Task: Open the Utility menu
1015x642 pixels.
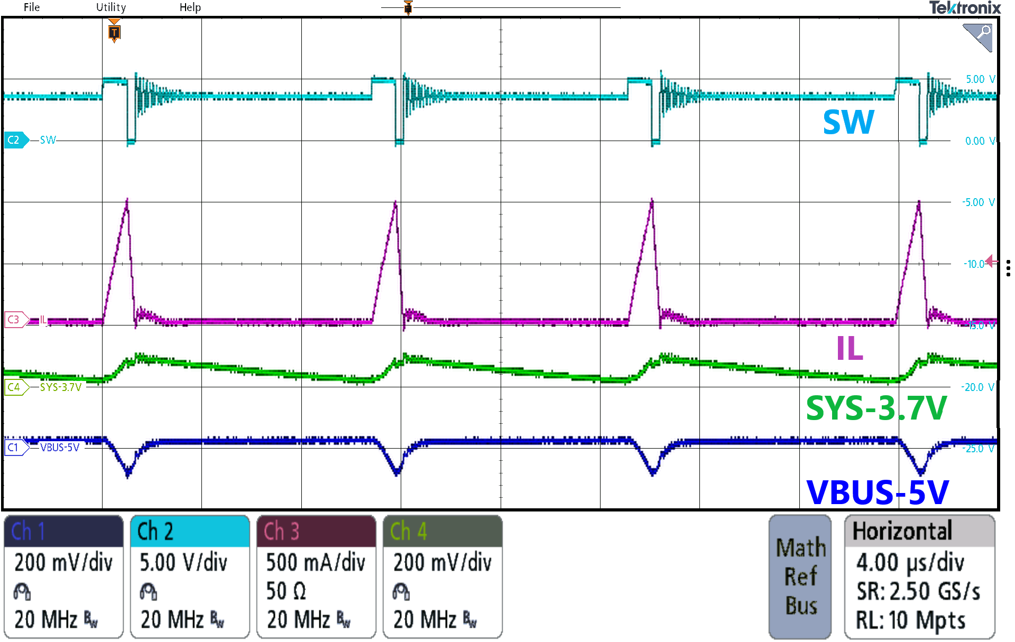Action: point(110,7)
